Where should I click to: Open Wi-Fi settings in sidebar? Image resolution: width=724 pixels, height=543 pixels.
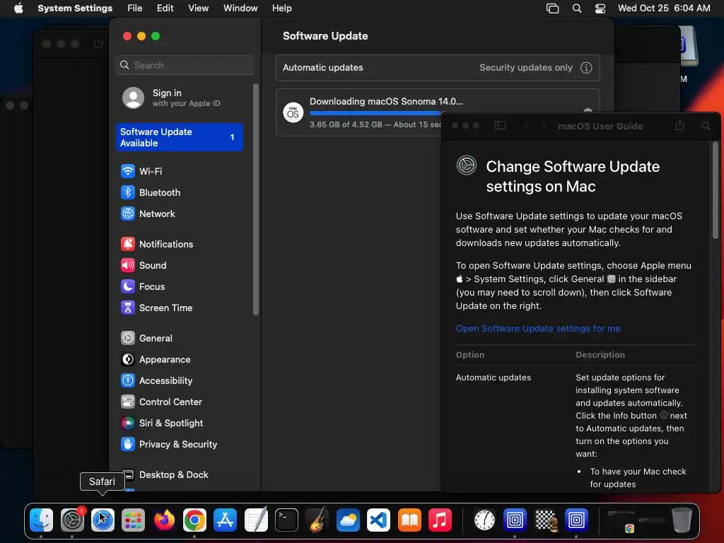tap(141, 171)
